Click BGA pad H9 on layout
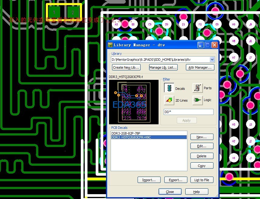Screen dimensions: 260x199 (234, 24)
